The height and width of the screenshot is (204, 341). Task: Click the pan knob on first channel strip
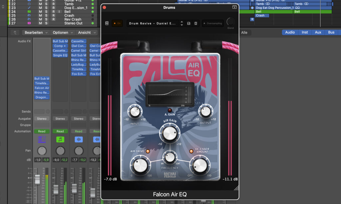(42, 151)
